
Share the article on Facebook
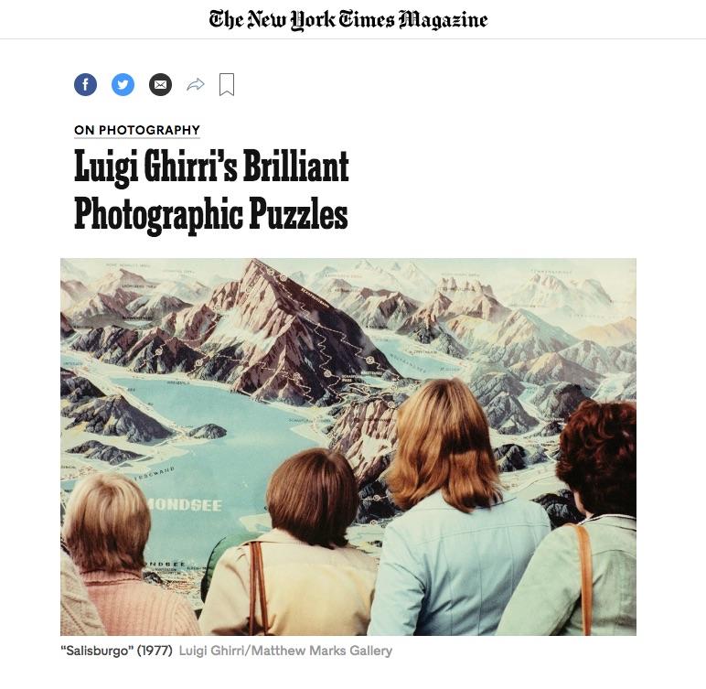click(85, 85)
